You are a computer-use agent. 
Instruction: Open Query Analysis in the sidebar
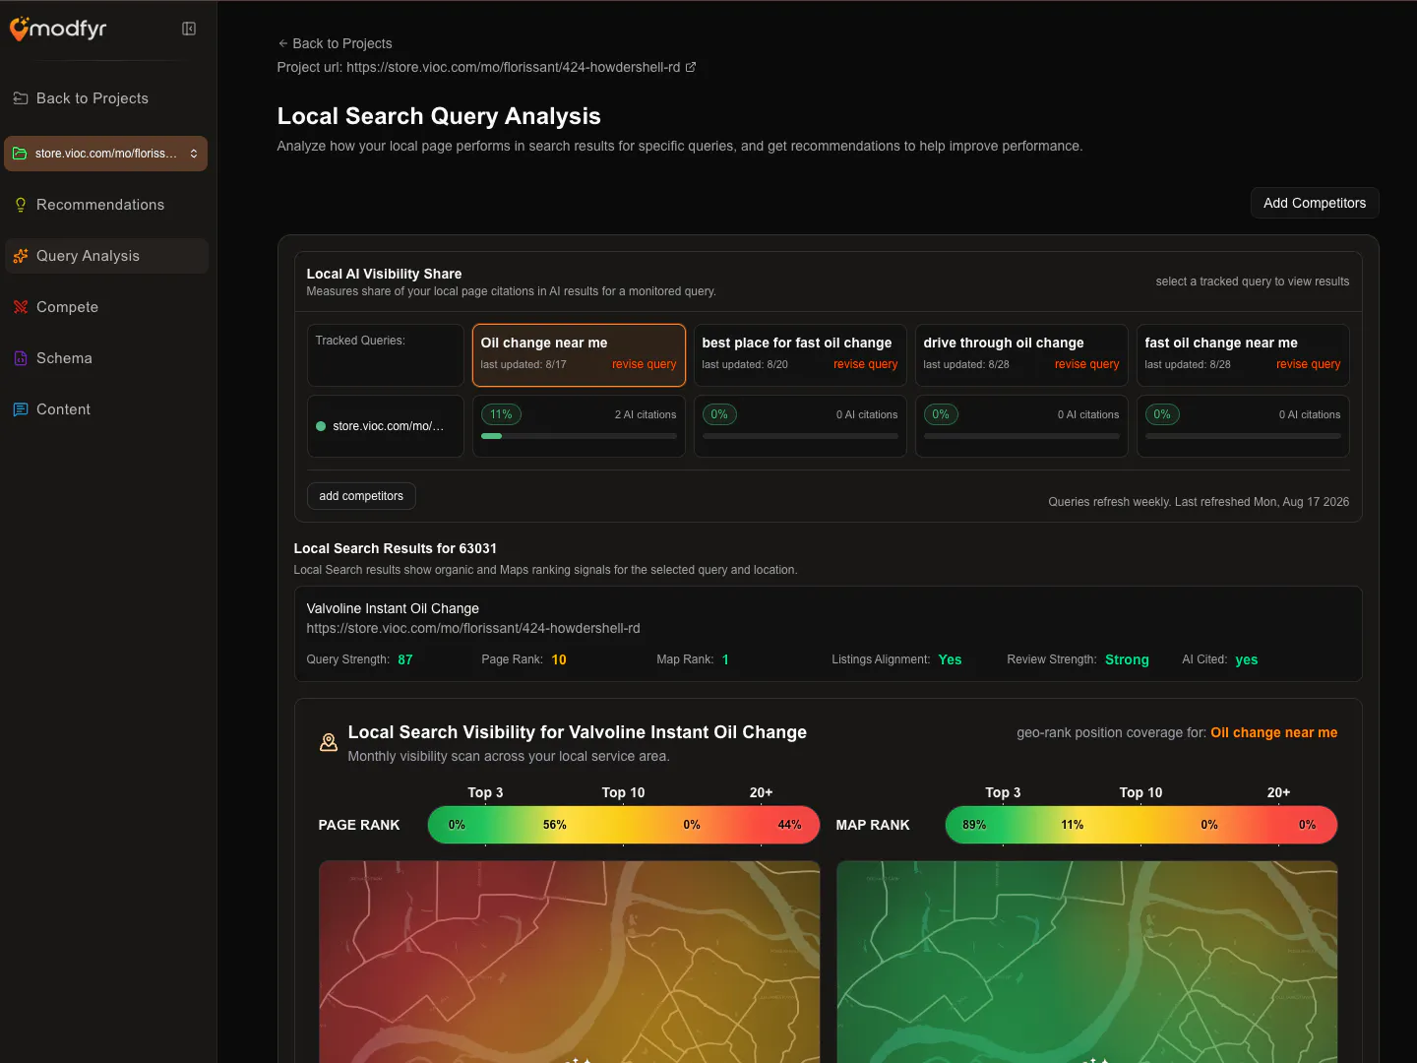tap(106, 256)
